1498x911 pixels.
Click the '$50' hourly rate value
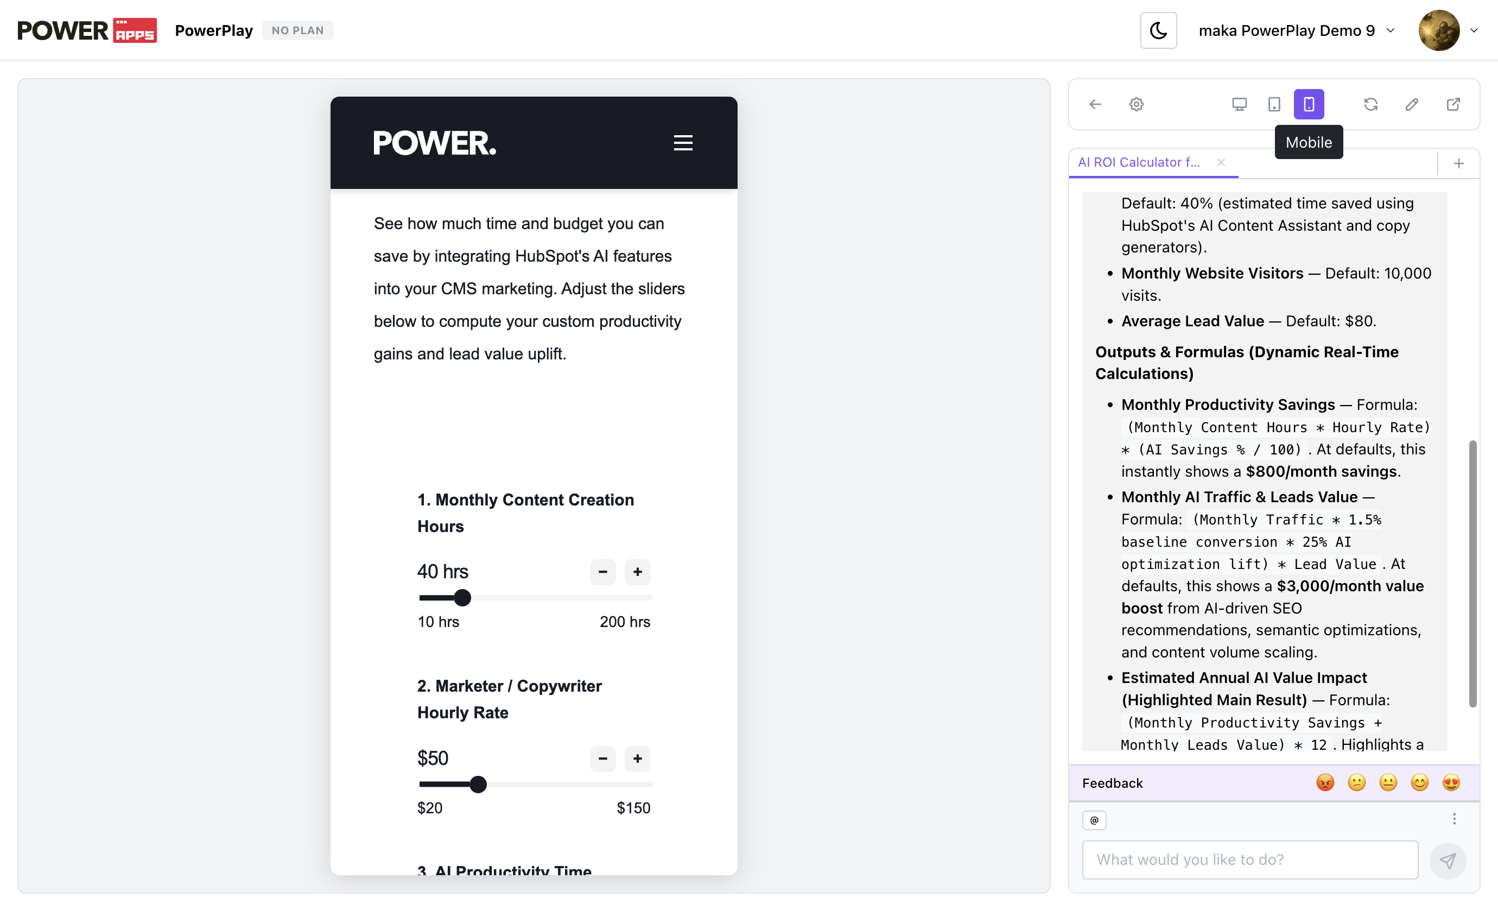[432, 758]
